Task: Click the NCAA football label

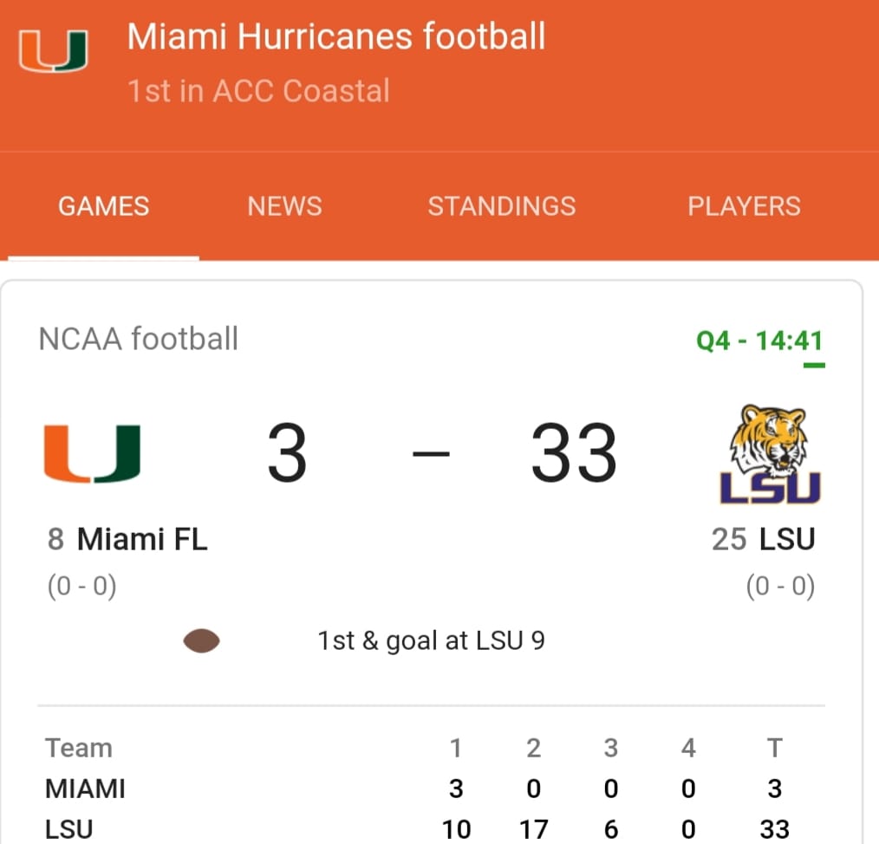Action: [139, 339]
